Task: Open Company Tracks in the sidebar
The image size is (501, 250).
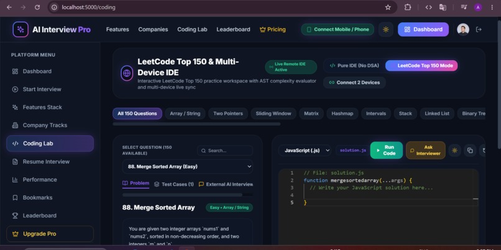Action: (50, 125)
